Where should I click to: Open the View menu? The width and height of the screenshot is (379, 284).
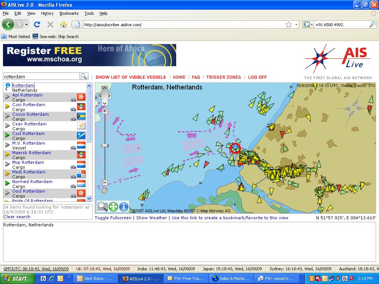coord(31,13)
